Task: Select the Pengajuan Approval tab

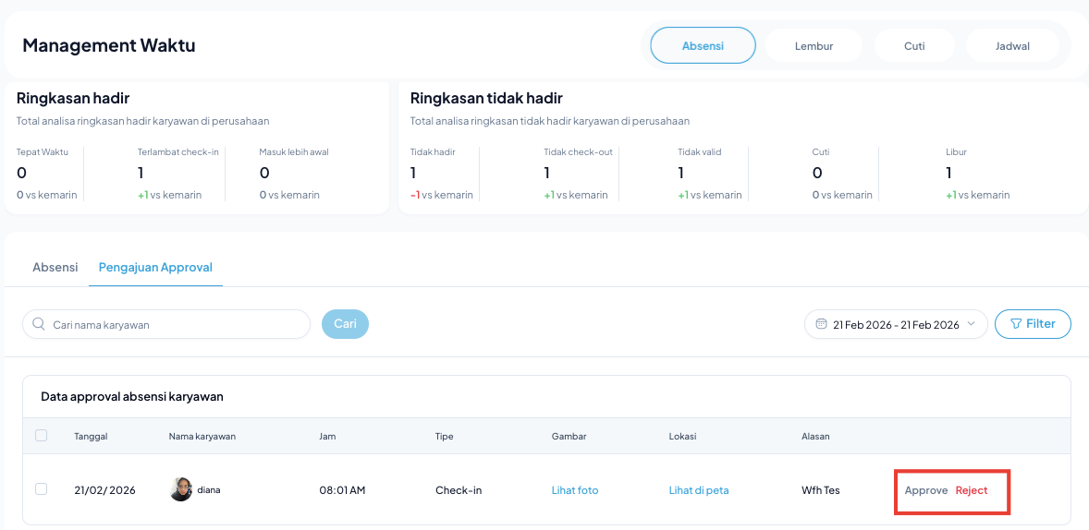Action: tap(155, 267)
